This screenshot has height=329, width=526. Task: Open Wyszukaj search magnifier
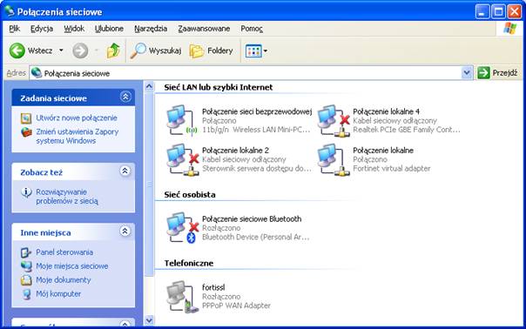pyautogui.click(x=138, y=50)
